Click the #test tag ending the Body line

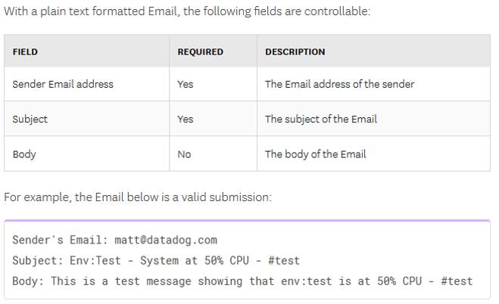pos(457,281)
